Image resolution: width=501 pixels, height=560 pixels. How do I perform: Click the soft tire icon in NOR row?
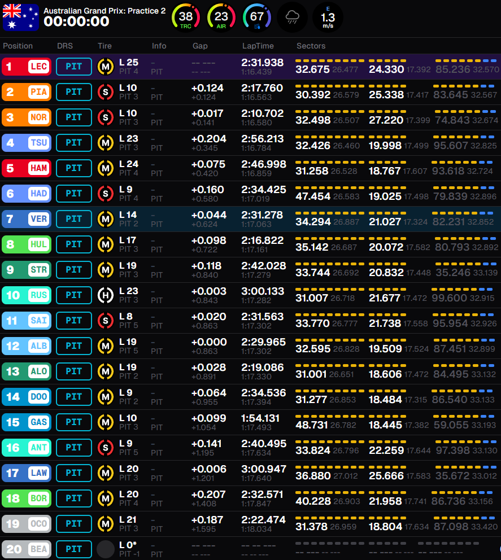click(106, 117)
